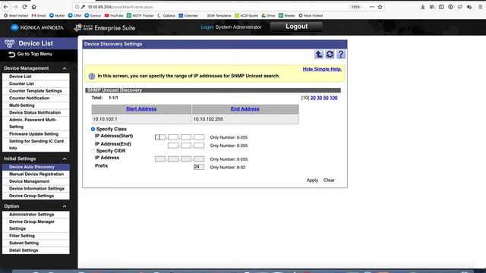Show 20 results per page
Viewport: 486px width, 273px height.
click(313, 98)
